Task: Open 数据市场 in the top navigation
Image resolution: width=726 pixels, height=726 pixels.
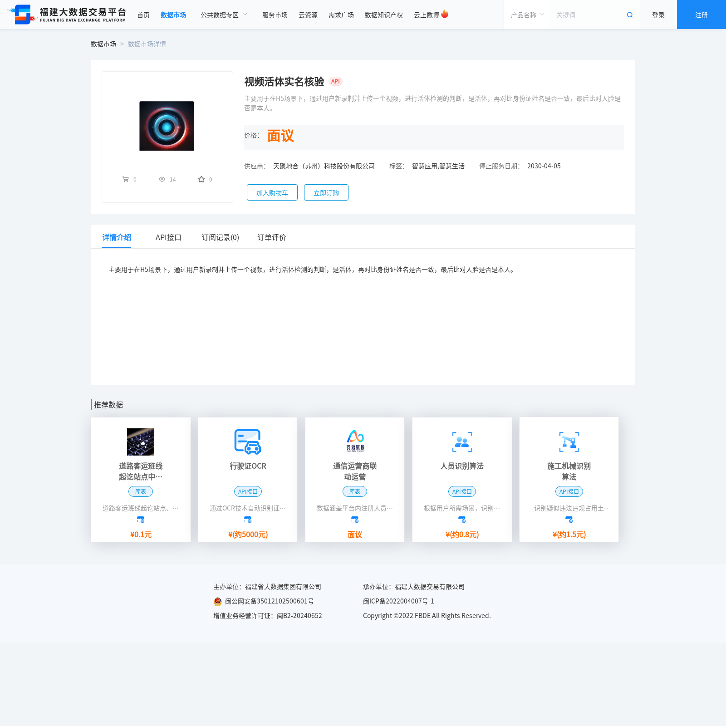Action: [173, 15]
